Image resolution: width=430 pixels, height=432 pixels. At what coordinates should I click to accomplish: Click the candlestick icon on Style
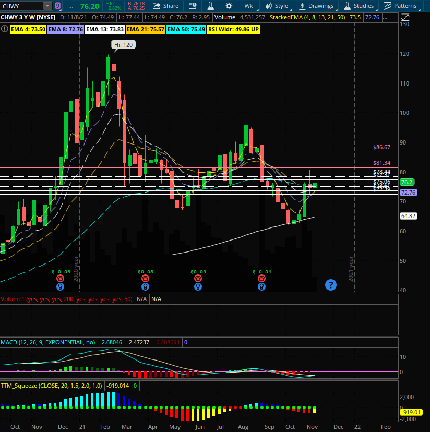point(269,6)
